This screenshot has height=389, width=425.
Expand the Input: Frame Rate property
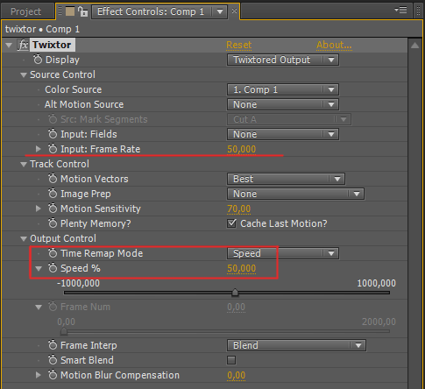coord(39,149)
